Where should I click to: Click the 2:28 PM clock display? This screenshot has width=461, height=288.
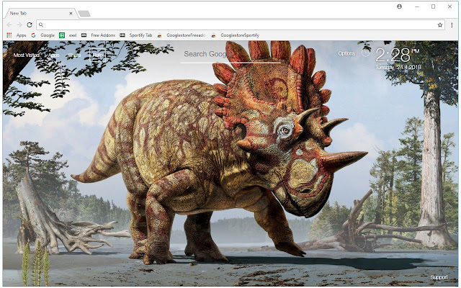point(398,55)
